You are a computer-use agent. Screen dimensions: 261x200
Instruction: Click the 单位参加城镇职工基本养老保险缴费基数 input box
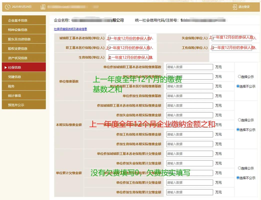[x=189, y=67]
